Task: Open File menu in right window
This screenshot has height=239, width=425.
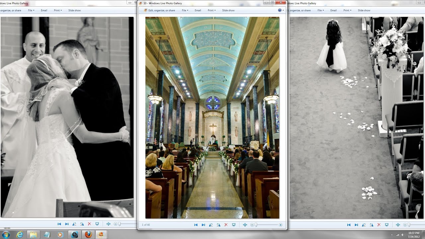Action: click(321, 10)
